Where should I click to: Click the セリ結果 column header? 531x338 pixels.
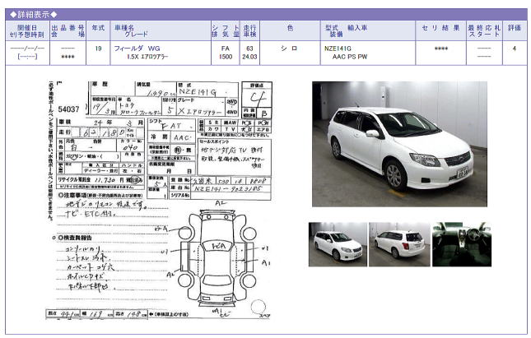coord(441,28)
